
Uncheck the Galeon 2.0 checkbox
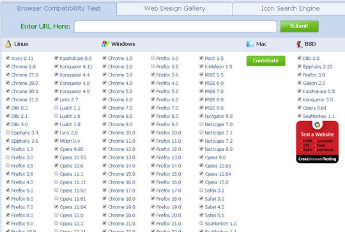pyautogui.click(x=300, y=83)
